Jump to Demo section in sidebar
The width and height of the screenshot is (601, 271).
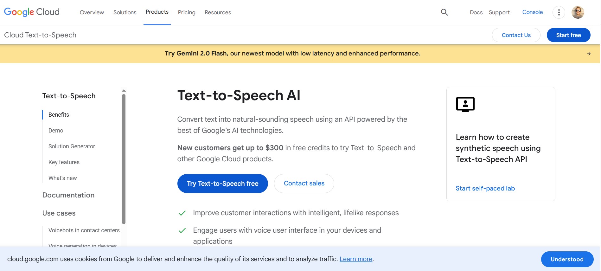coord(56,131)
